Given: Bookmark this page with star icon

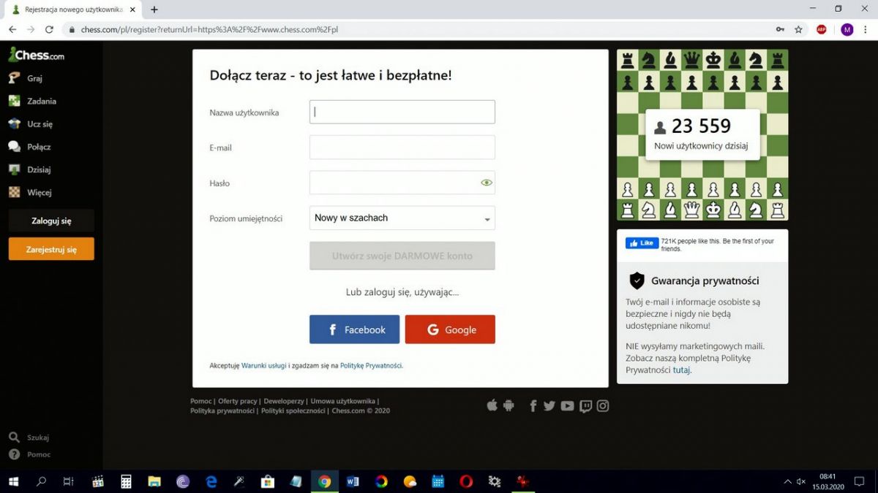Looking at the screenshot, I should pyautogui.click(x=798, y=29).
